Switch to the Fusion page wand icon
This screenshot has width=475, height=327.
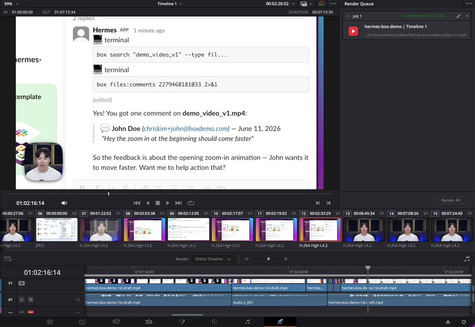point(182,322)
